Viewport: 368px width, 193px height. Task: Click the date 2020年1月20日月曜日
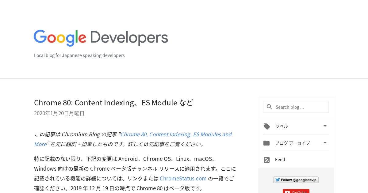59,113
